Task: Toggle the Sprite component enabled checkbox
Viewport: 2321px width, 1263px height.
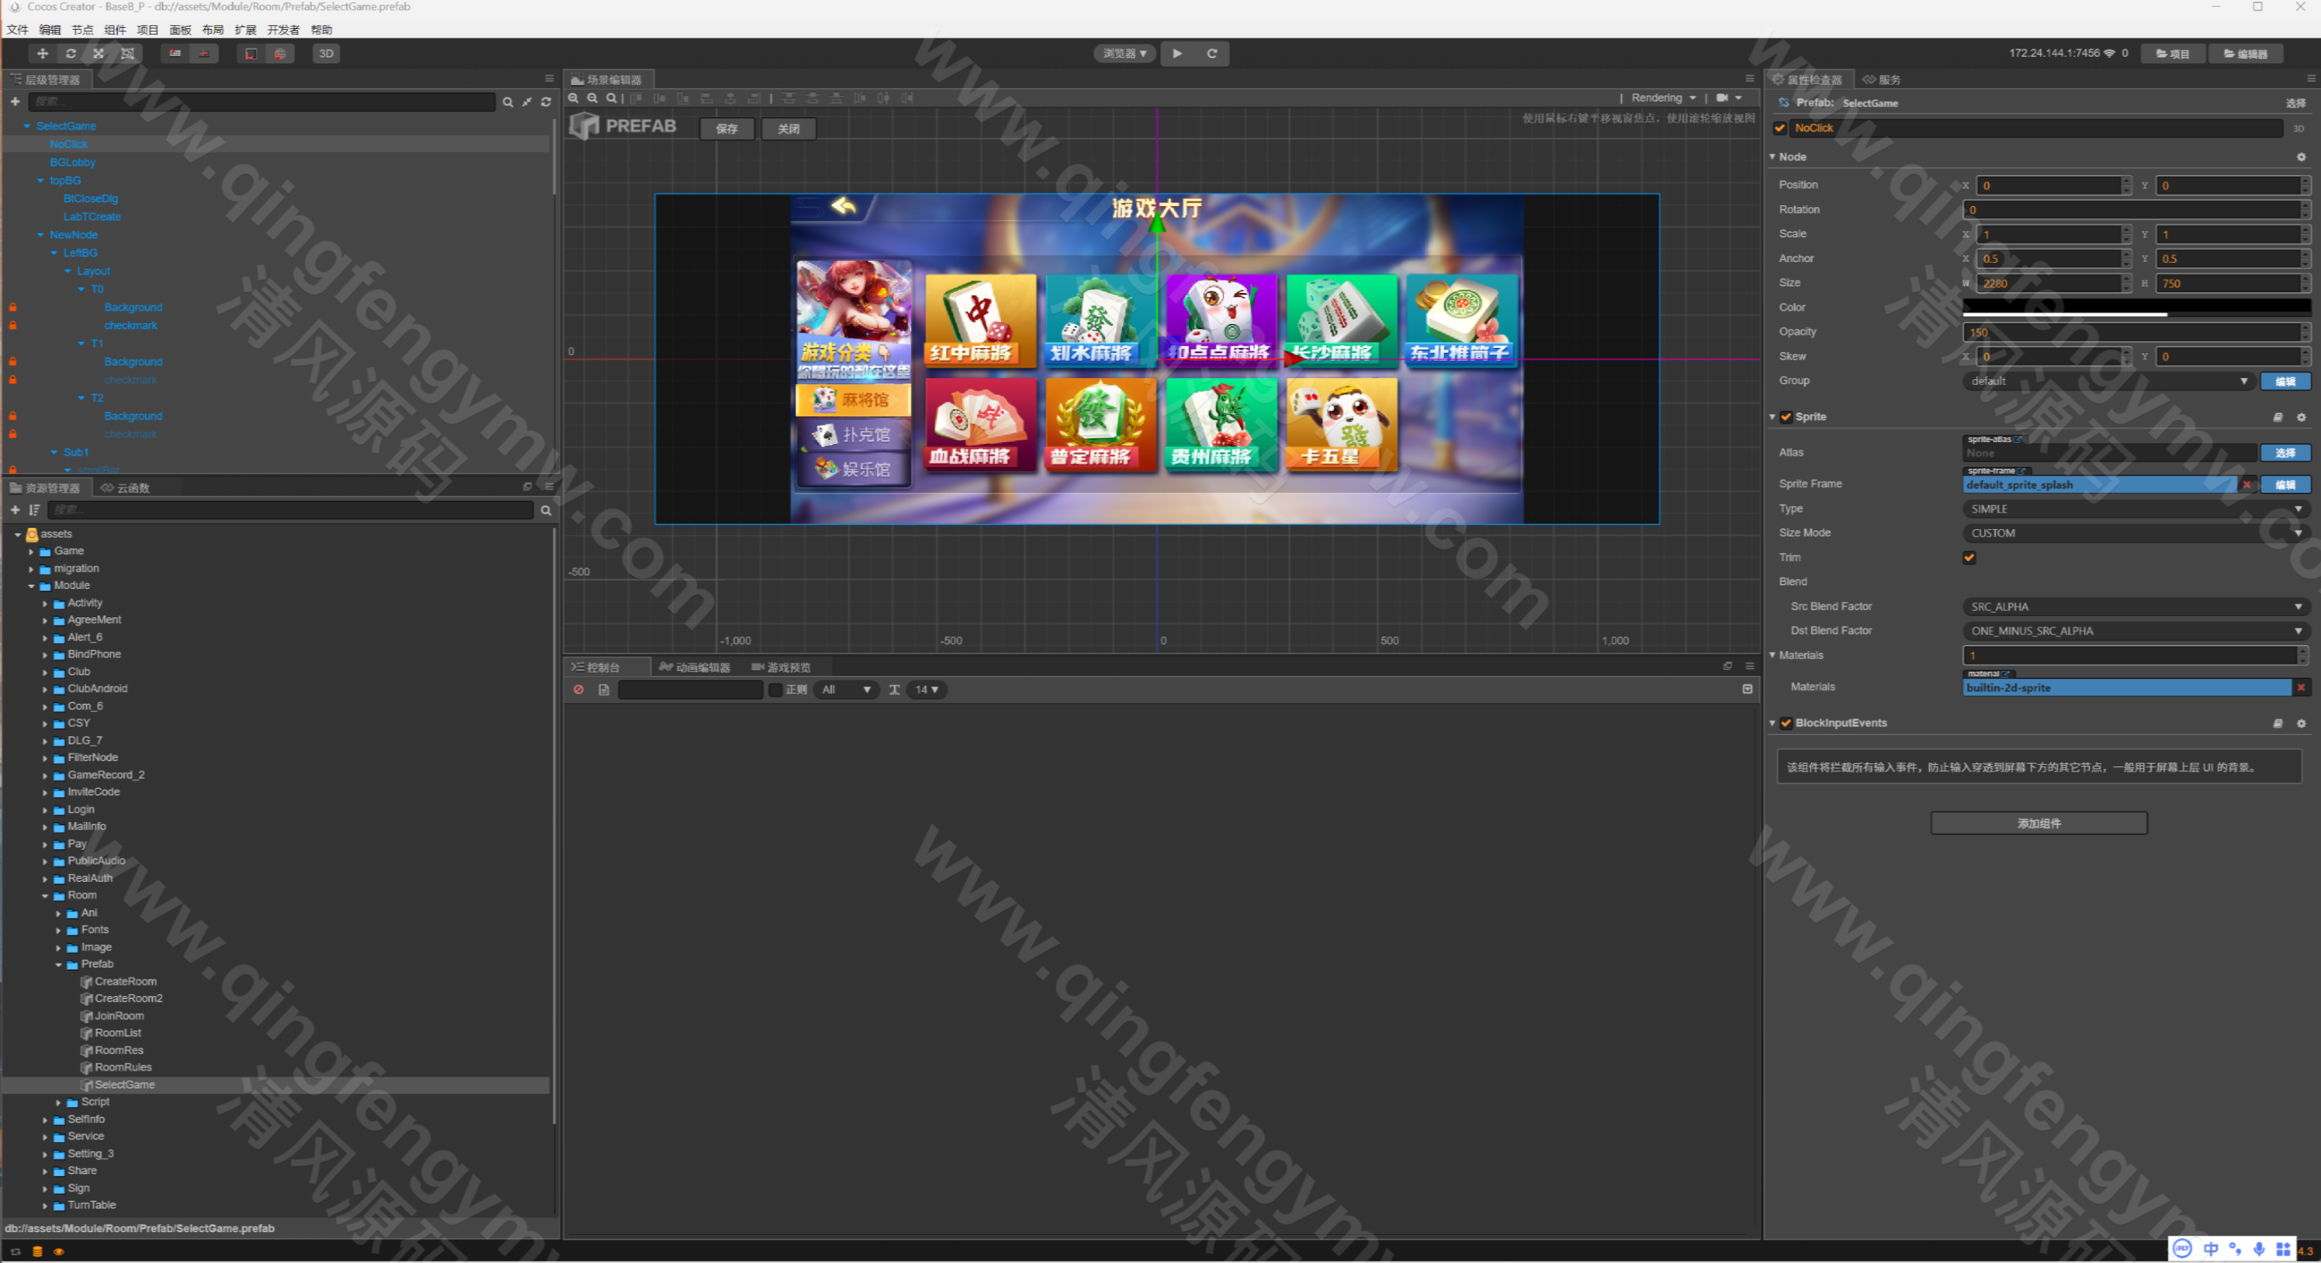Action: [1786, 417]
